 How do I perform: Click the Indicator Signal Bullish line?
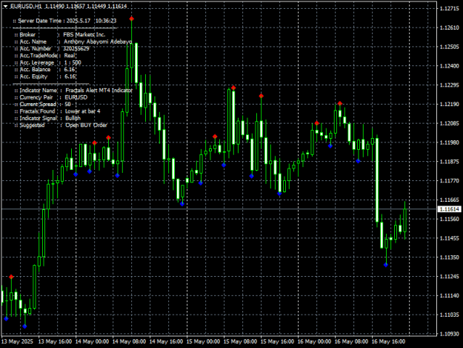[47, 118]
